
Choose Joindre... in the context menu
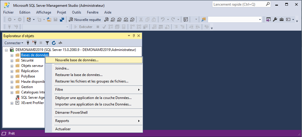coord(94,68)
